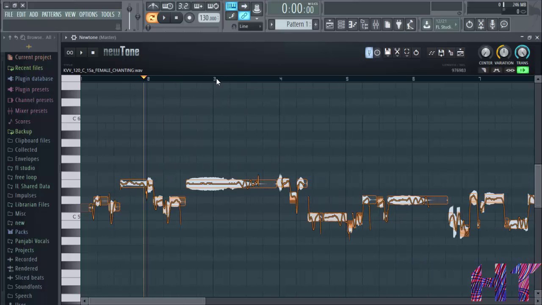The height and width of the screenshot is (305, 542).
Task: Click the scissors audio editor icon in top toolbar
Action: (481, 25)
